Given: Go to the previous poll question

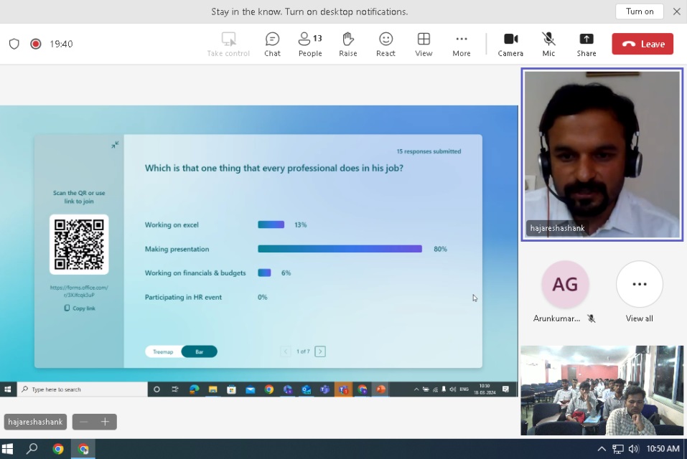Looking at the screenshot, I should pos(286,351).
